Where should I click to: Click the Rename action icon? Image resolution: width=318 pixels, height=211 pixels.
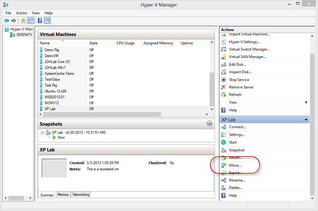[x=224, y=180]
